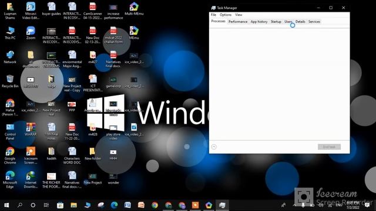Select the hadith folder icon

click(51, 154)
